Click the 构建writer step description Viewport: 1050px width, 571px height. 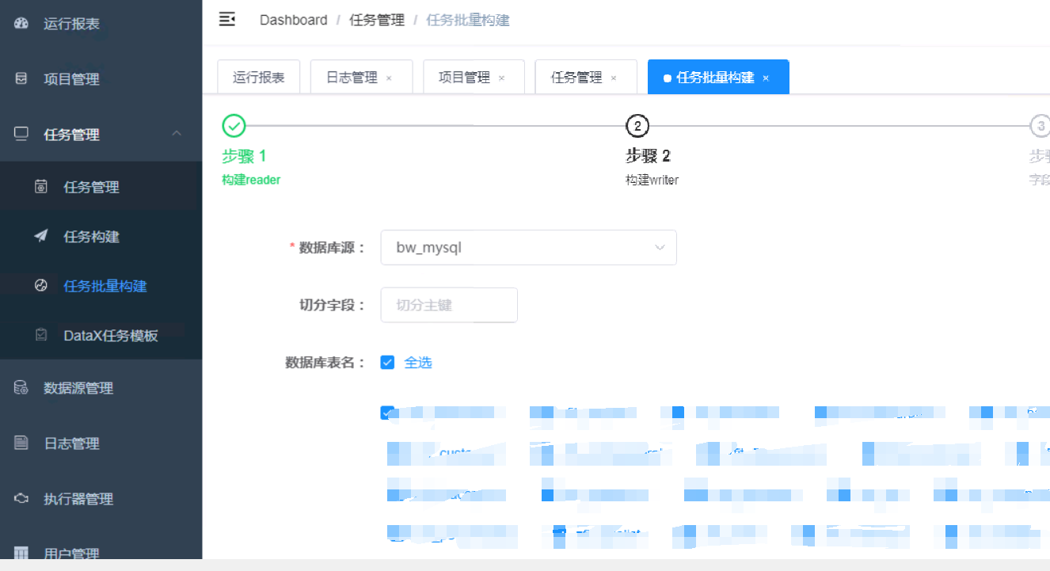click(652, 180)
